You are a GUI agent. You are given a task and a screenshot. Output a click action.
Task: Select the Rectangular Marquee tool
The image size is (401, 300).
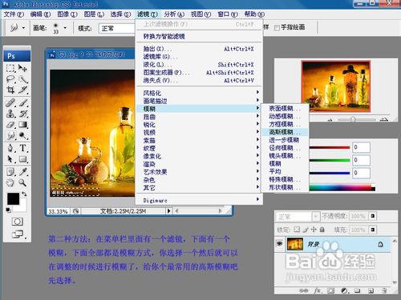pyautogui.click(x=10, y=68)
